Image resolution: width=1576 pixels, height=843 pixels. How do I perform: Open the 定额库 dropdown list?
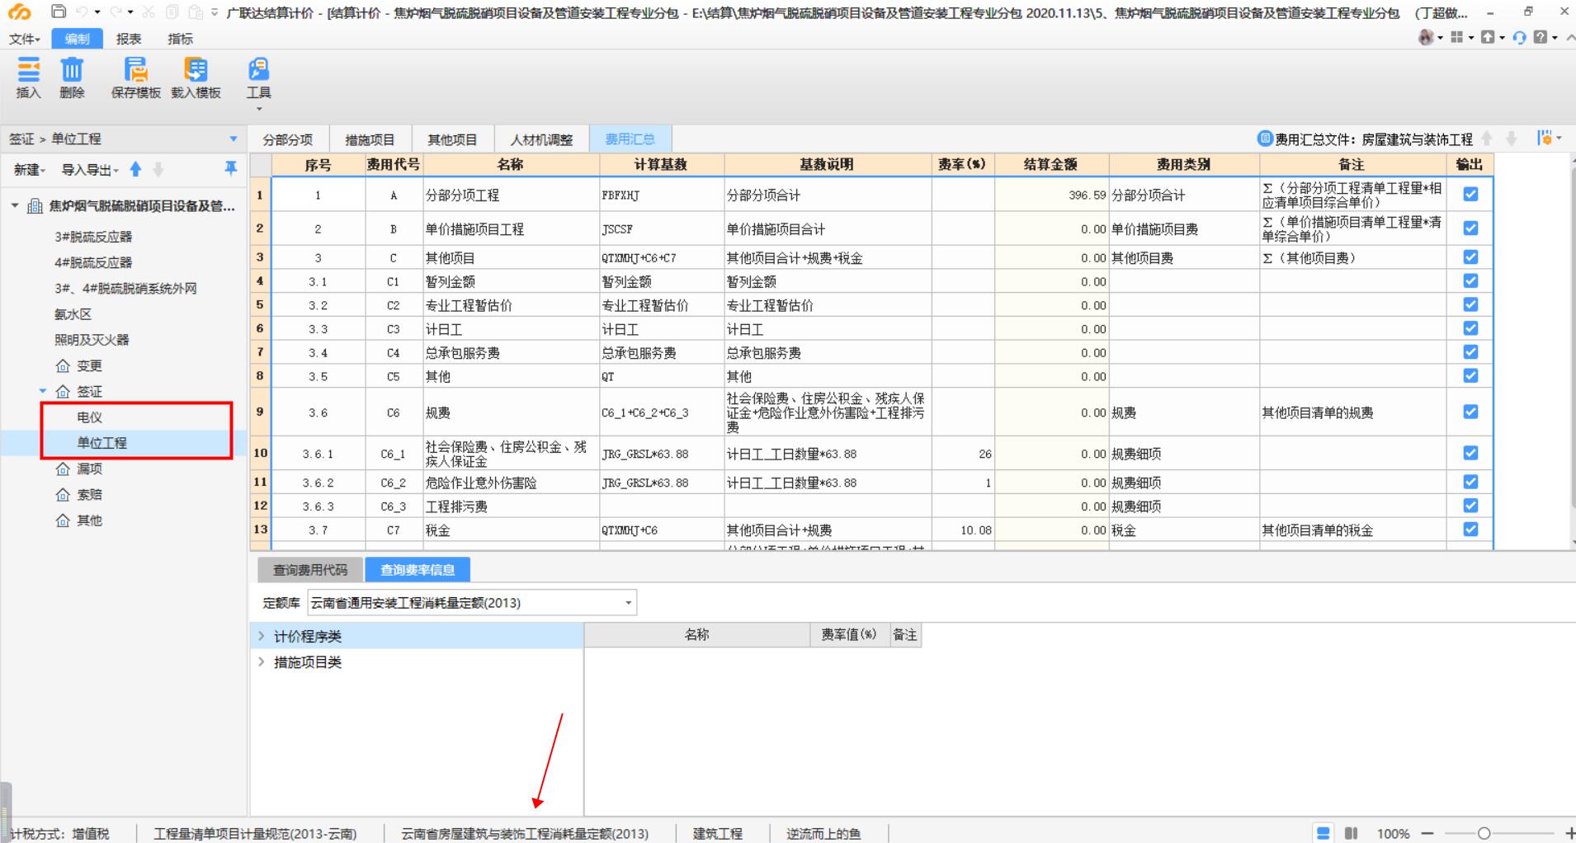628,603
